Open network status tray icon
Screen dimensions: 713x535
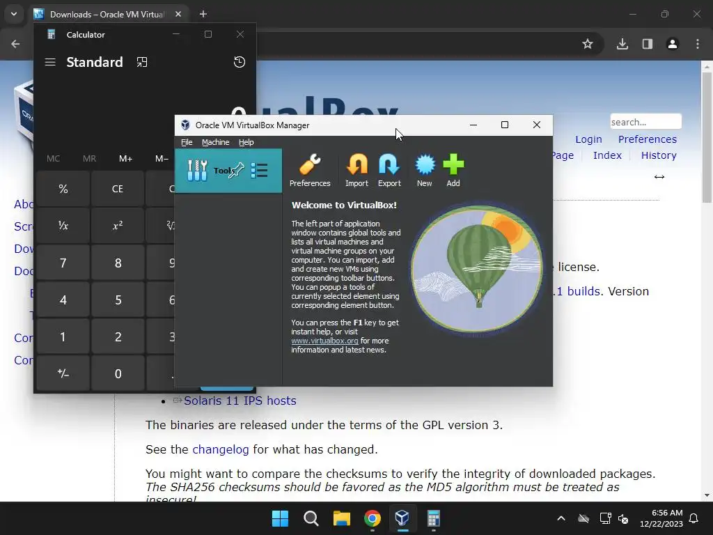[605, 518]
